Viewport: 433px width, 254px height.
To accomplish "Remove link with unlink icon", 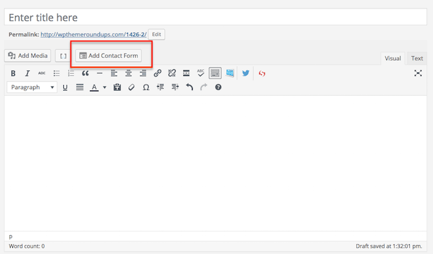I will point(172,74).
